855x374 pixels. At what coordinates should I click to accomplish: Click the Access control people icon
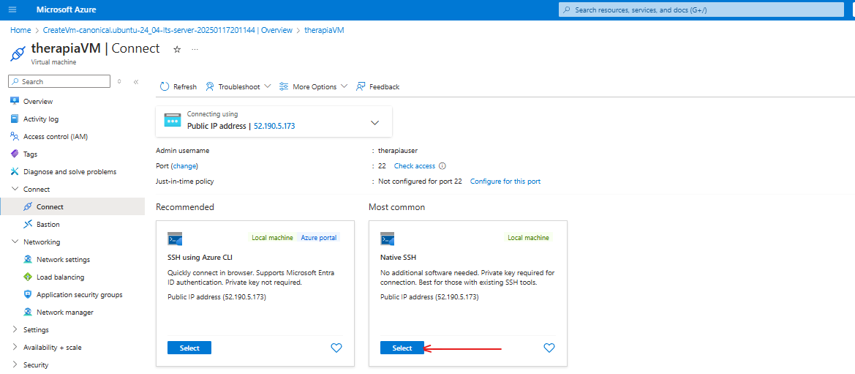click(15, 136)
